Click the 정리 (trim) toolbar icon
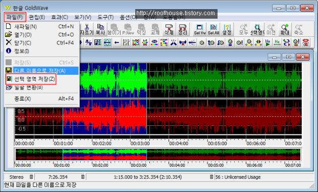Image resolution: width=318 pixels, height=192 pixels. click(x=182, y=29)
